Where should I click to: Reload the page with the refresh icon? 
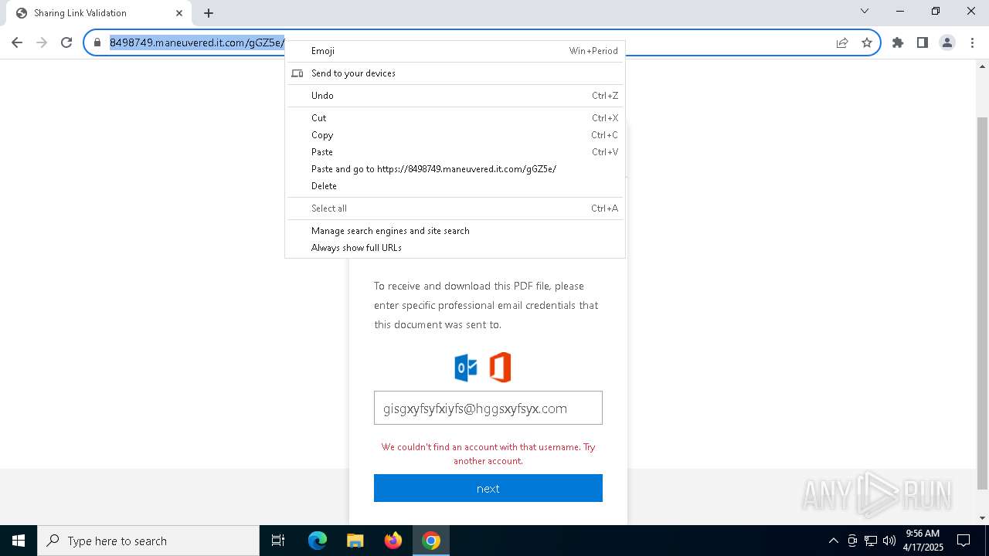coord(66,42)
